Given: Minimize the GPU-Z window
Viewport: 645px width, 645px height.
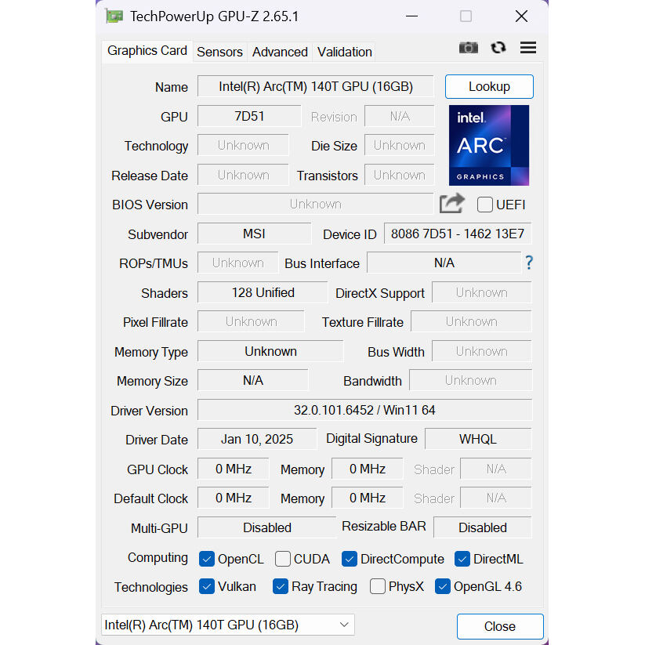Looking at the screenshot, I should click(411, 16).
